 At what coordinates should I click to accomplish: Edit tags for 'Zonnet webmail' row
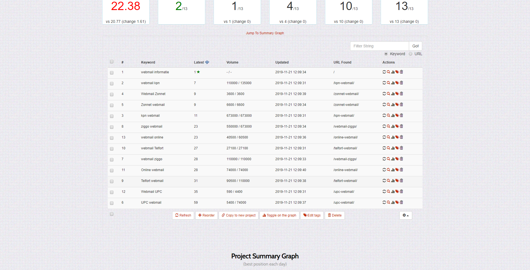(x=397, y=104)
